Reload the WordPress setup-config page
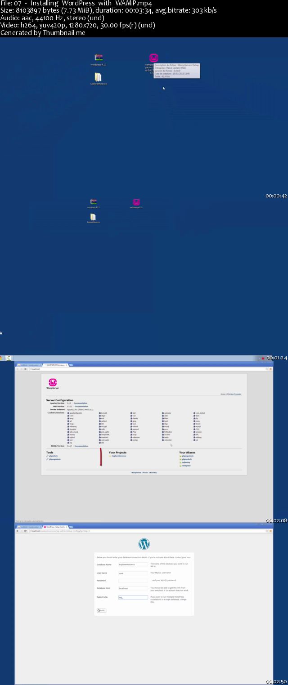Image resolution: width=288 pixels, height=685 pixels. [x=25, y=531]
